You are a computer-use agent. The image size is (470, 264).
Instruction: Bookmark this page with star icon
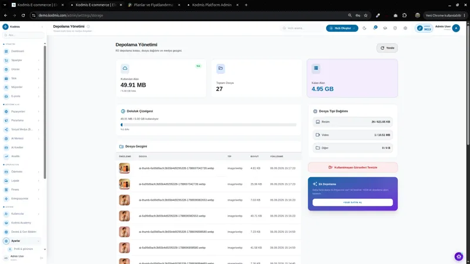pos(365,15)
